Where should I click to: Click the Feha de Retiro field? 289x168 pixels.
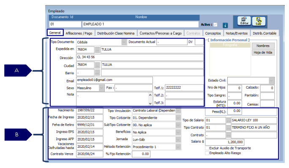[x=90, y=125]
